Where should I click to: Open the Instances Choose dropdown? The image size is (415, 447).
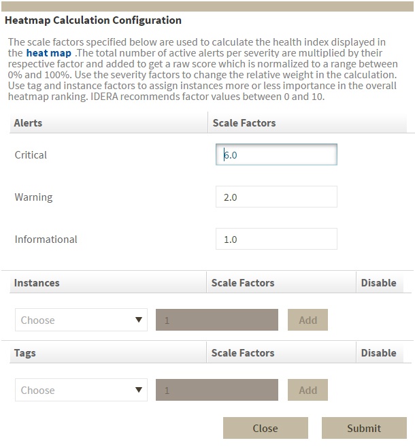(x=81, y=320)
